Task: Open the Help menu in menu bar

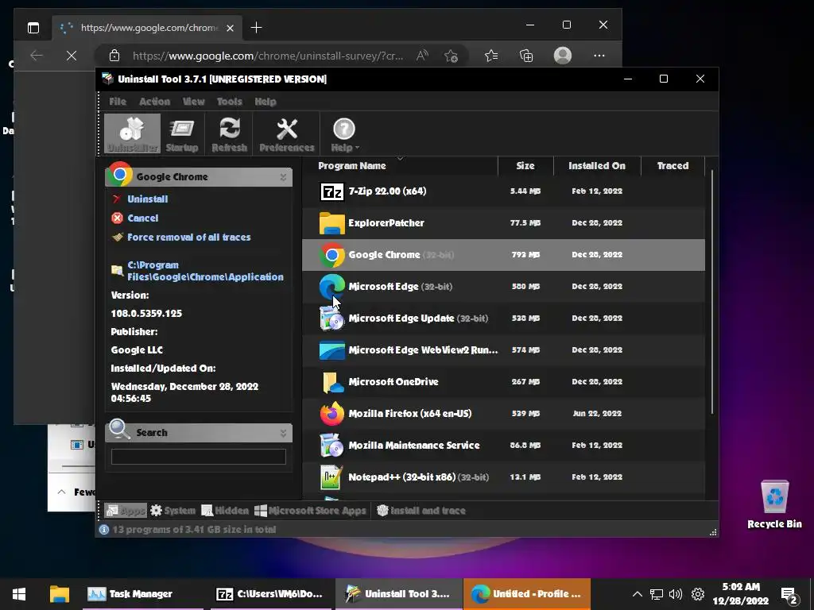Action: tap(266, 102)
